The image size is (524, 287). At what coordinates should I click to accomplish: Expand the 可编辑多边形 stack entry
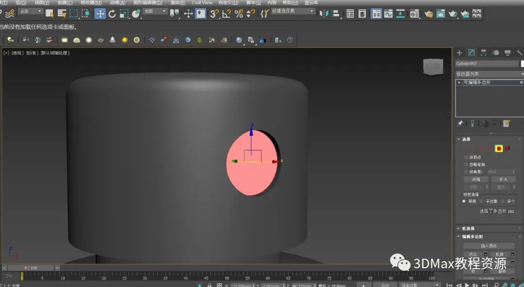click(459, 82)
